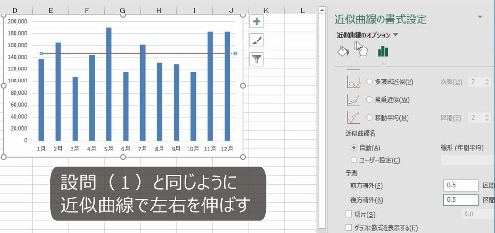495x233 pixels.
Task: Open the Chart Styles paintbrush button
Action: coord(257,41)
